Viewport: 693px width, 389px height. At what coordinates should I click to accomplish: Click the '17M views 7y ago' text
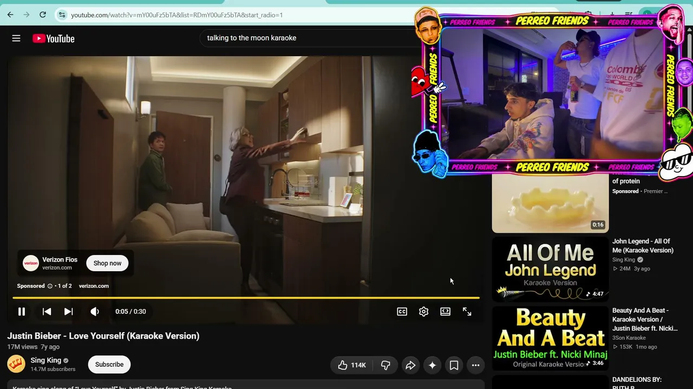pyautogui.click(x=34, y=347)
